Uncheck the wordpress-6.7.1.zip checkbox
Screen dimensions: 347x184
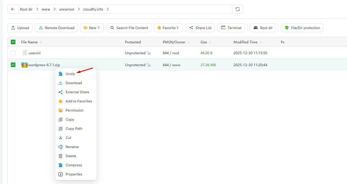click(x=13, y=65)
